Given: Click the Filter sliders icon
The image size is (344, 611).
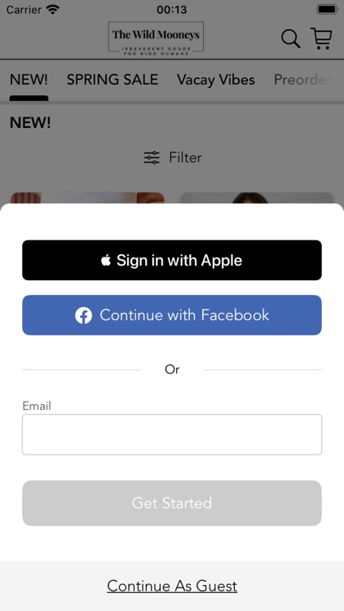Looking at the screenshot, I should pos(152,157).
